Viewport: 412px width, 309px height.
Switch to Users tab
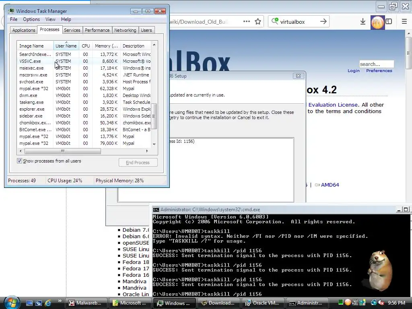coord(146,30)
